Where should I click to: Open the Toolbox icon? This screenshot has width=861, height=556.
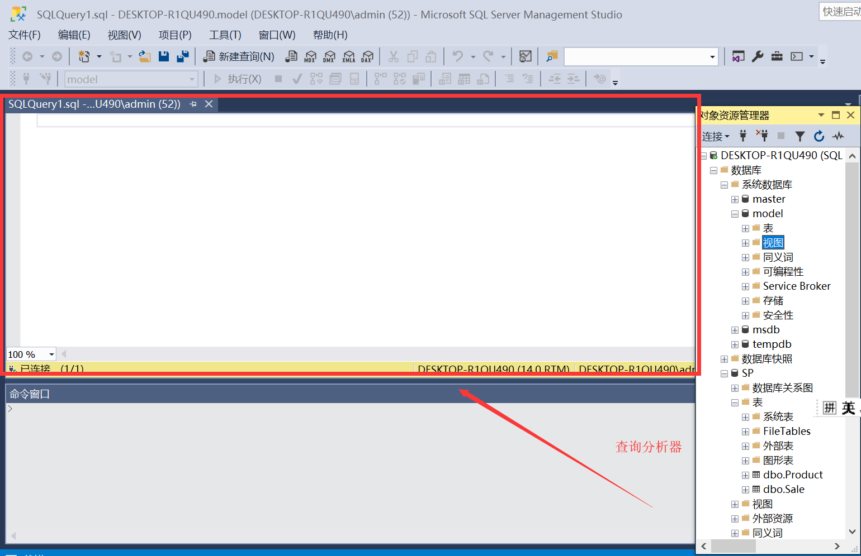(777, 56)
